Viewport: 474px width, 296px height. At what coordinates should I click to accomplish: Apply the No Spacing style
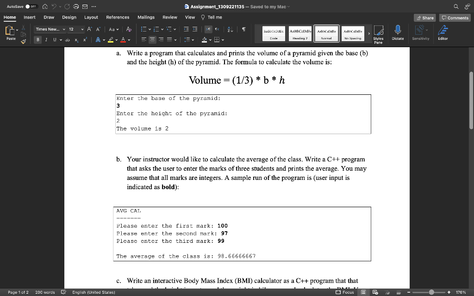[x=353, y=33]
